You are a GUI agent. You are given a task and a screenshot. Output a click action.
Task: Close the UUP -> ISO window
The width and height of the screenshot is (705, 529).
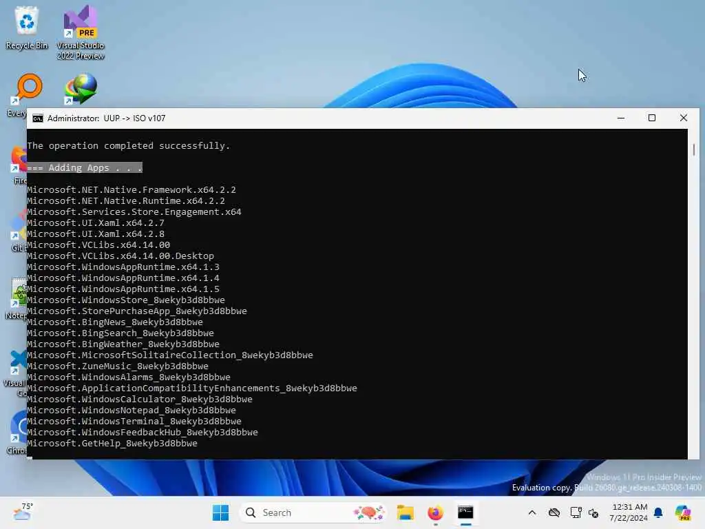(x=684, y=118)
